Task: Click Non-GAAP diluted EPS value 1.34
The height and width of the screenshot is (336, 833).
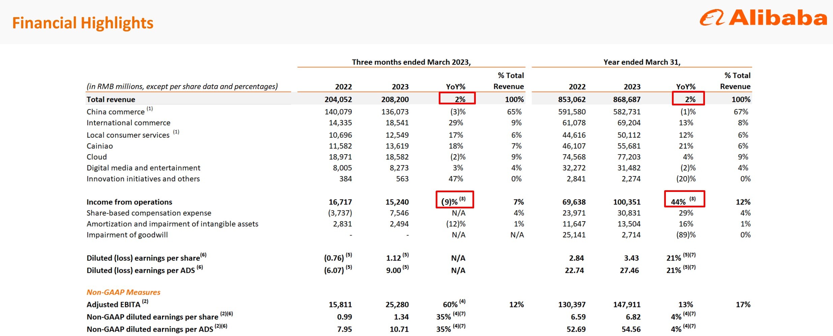Action: [401, 317]
